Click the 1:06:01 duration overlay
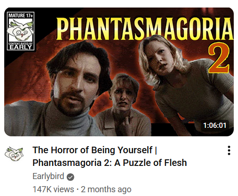 214,125
